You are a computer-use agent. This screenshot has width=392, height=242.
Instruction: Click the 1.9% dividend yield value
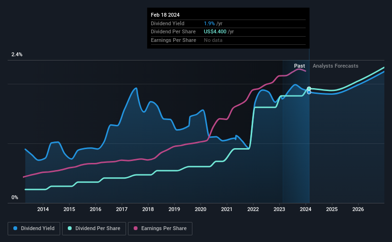pos(209,23)
